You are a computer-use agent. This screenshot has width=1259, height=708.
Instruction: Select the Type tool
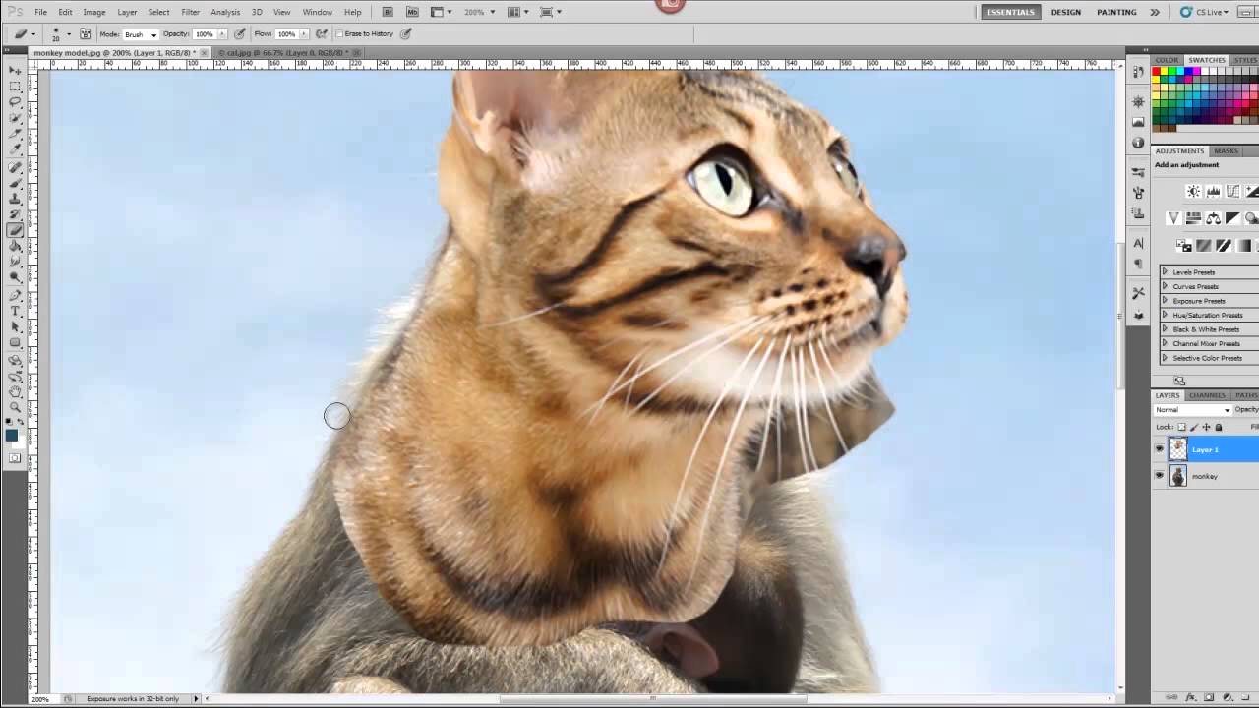point(15,312)
